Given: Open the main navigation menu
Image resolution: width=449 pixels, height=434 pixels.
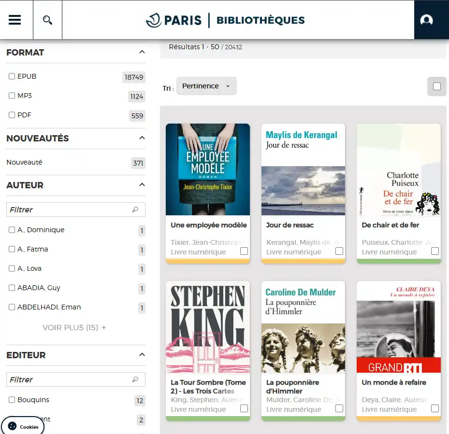Looking at the screenshot, I should coord(15,19).
